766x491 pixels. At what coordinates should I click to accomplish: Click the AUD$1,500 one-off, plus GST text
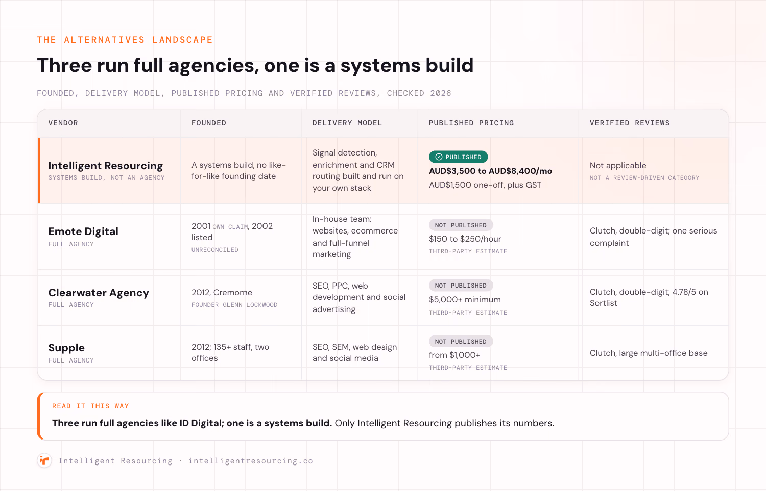[485, 185]
